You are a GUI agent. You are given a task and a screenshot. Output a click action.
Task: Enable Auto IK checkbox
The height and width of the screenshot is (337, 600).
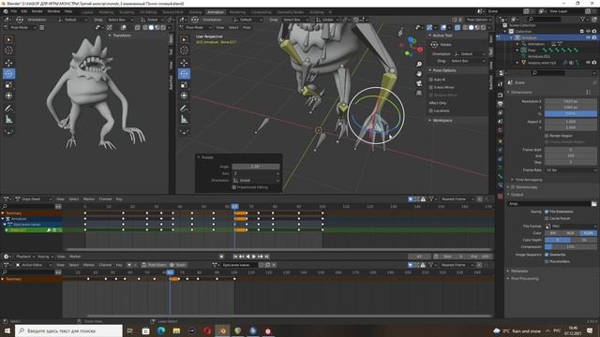[x=431, y=80]
